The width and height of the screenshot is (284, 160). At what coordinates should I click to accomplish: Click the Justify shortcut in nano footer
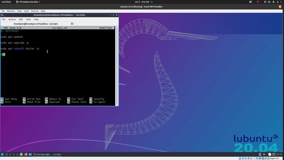(x=97, y=99)
